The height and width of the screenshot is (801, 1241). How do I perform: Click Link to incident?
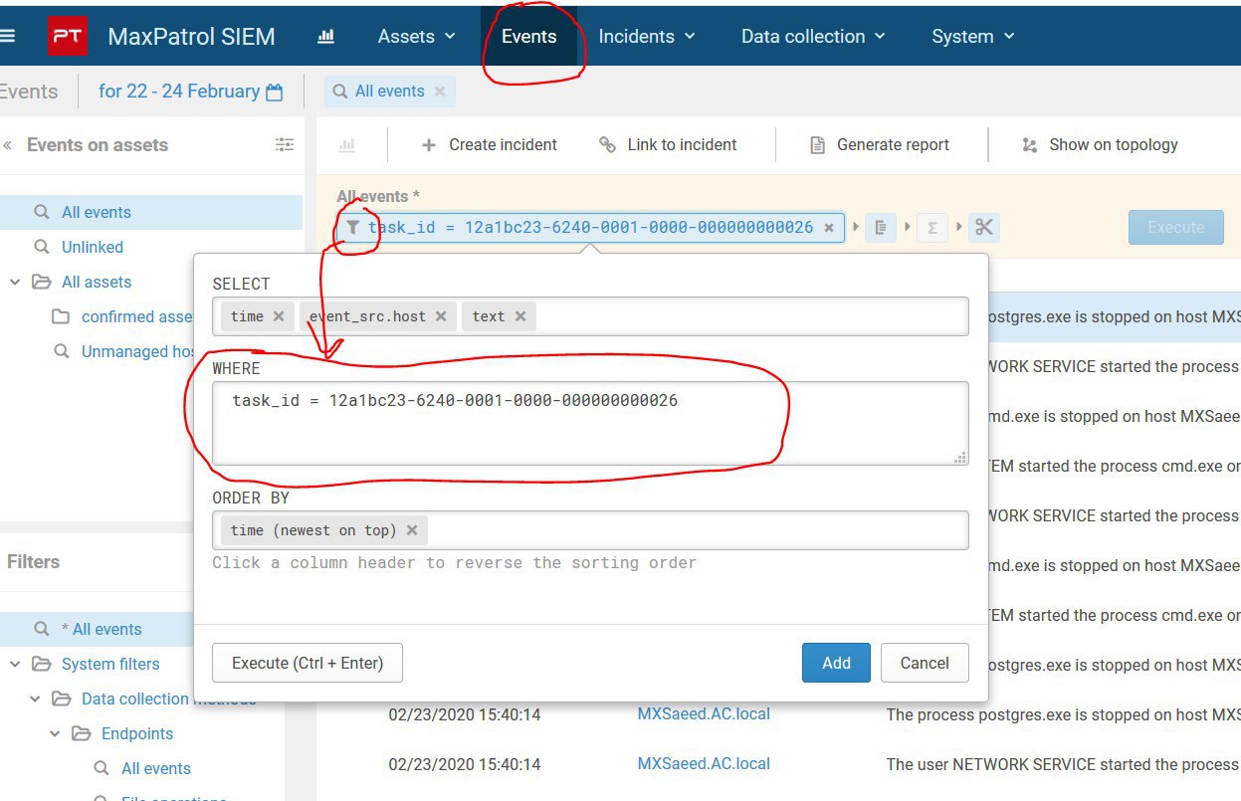tap(668, 145)
